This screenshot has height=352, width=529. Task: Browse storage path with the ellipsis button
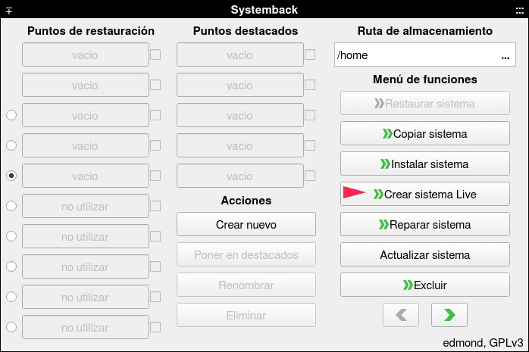505,55
